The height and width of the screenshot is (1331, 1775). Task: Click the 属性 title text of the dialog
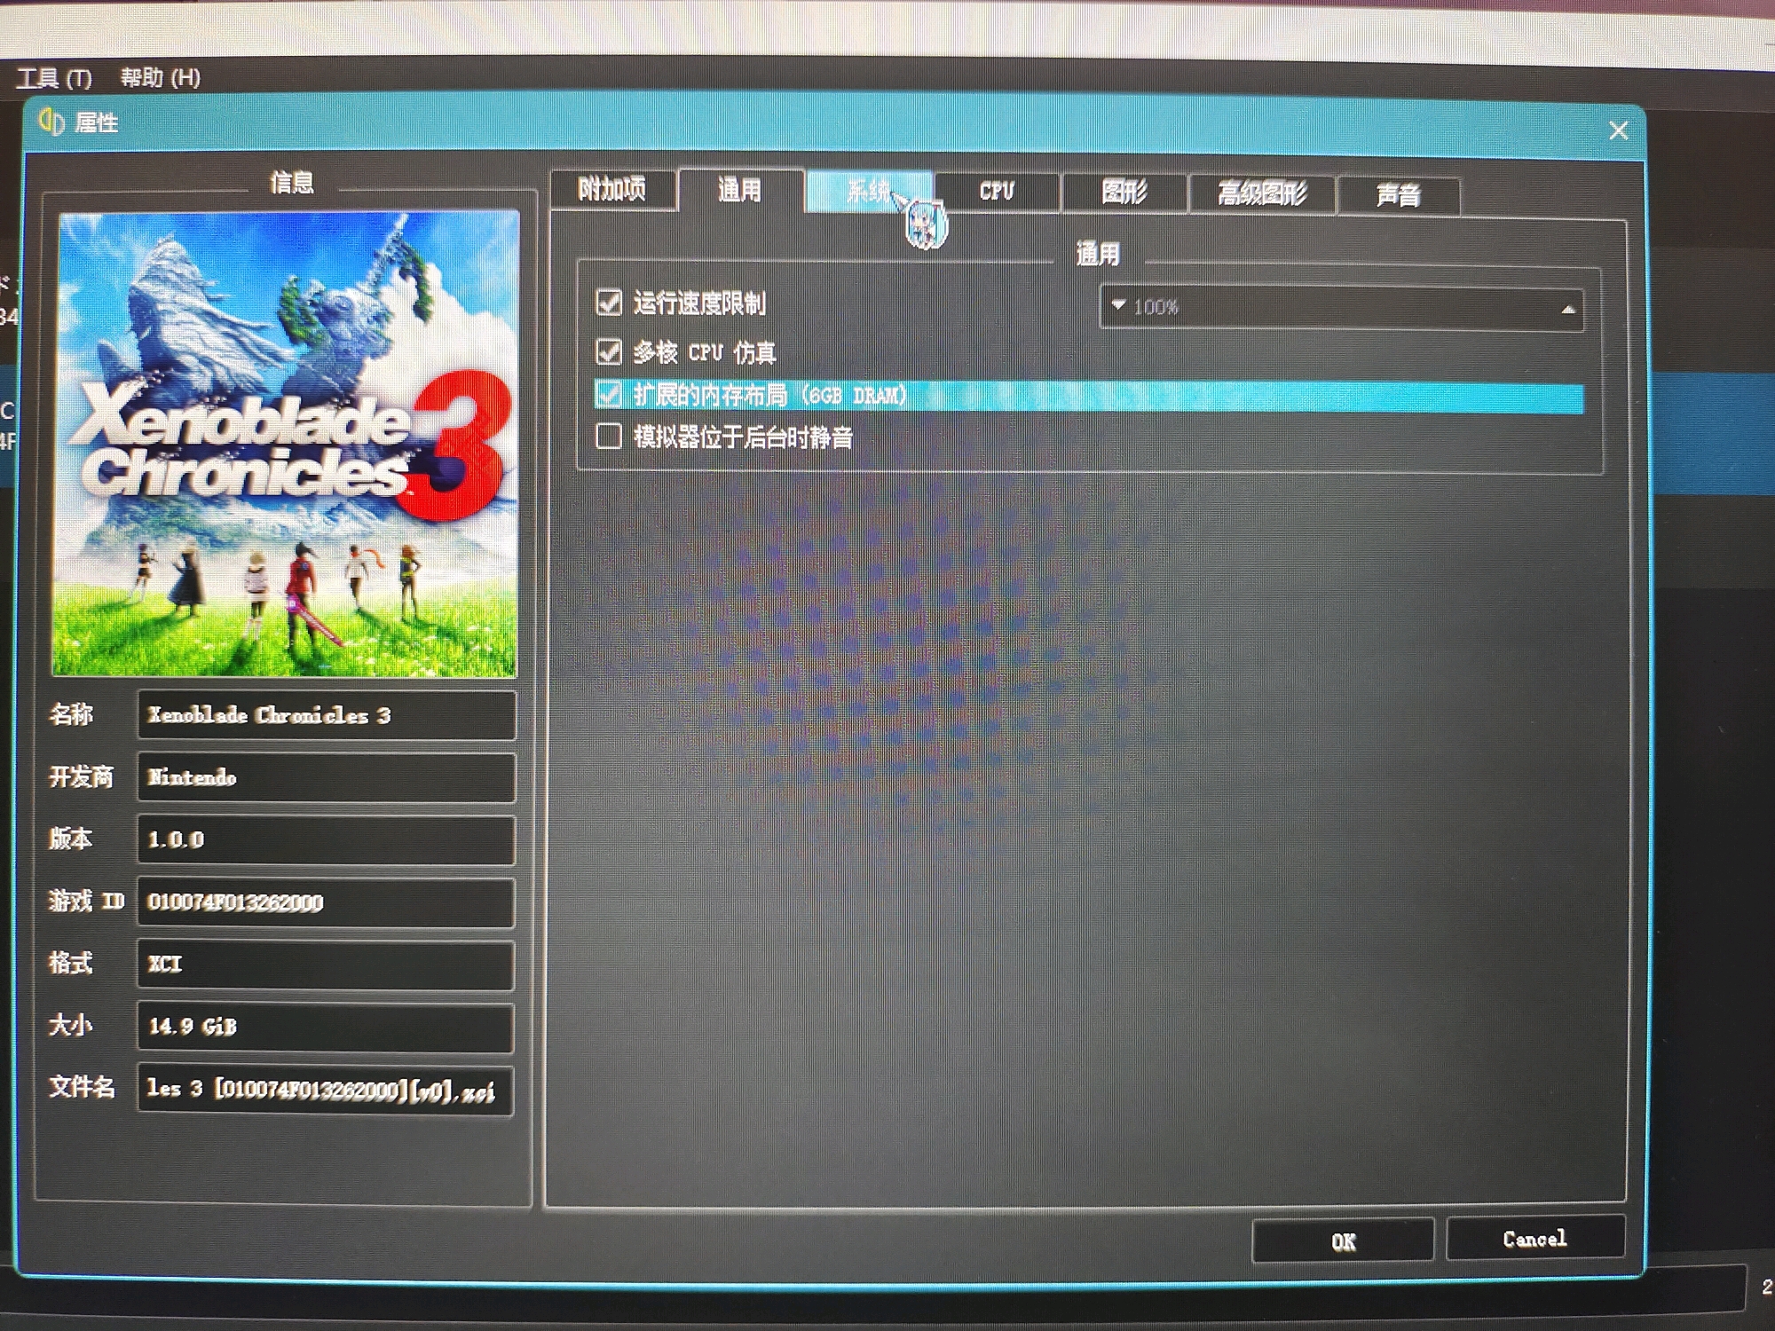pos(97,122)
